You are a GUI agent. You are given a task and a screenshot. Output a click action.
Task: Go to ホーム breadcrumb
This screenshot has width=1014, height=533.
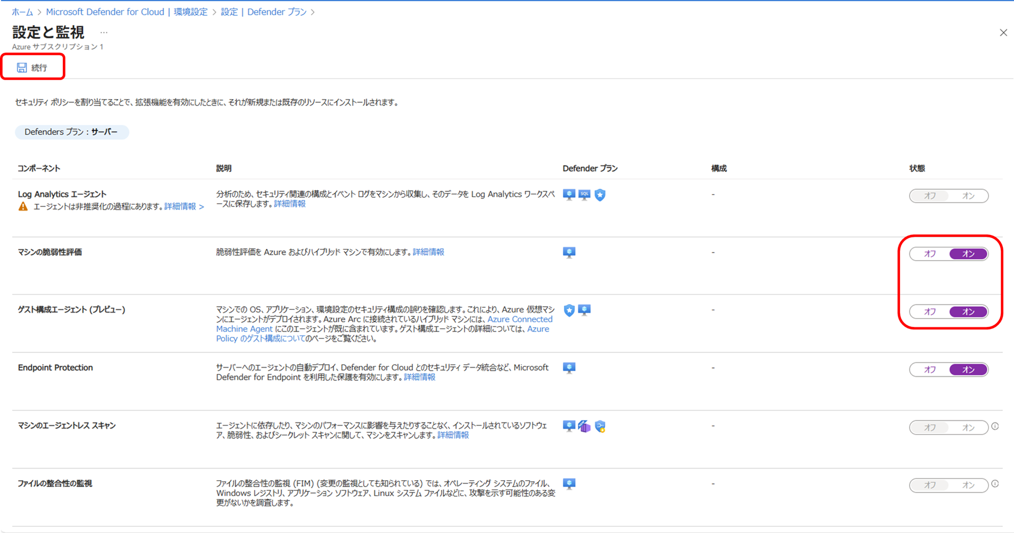click(22, 12)
